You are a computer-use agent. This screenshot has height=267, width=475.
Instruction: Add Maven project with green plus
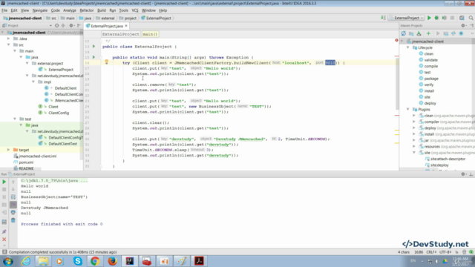pos(428,33)
